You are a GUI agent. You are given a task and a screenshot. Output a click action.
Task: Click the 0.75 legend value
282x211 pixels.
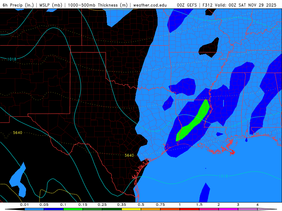160,205
